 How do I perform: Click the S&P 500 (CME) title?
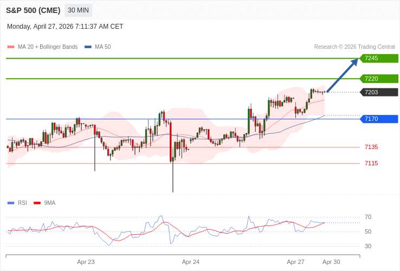click(32, 10)
